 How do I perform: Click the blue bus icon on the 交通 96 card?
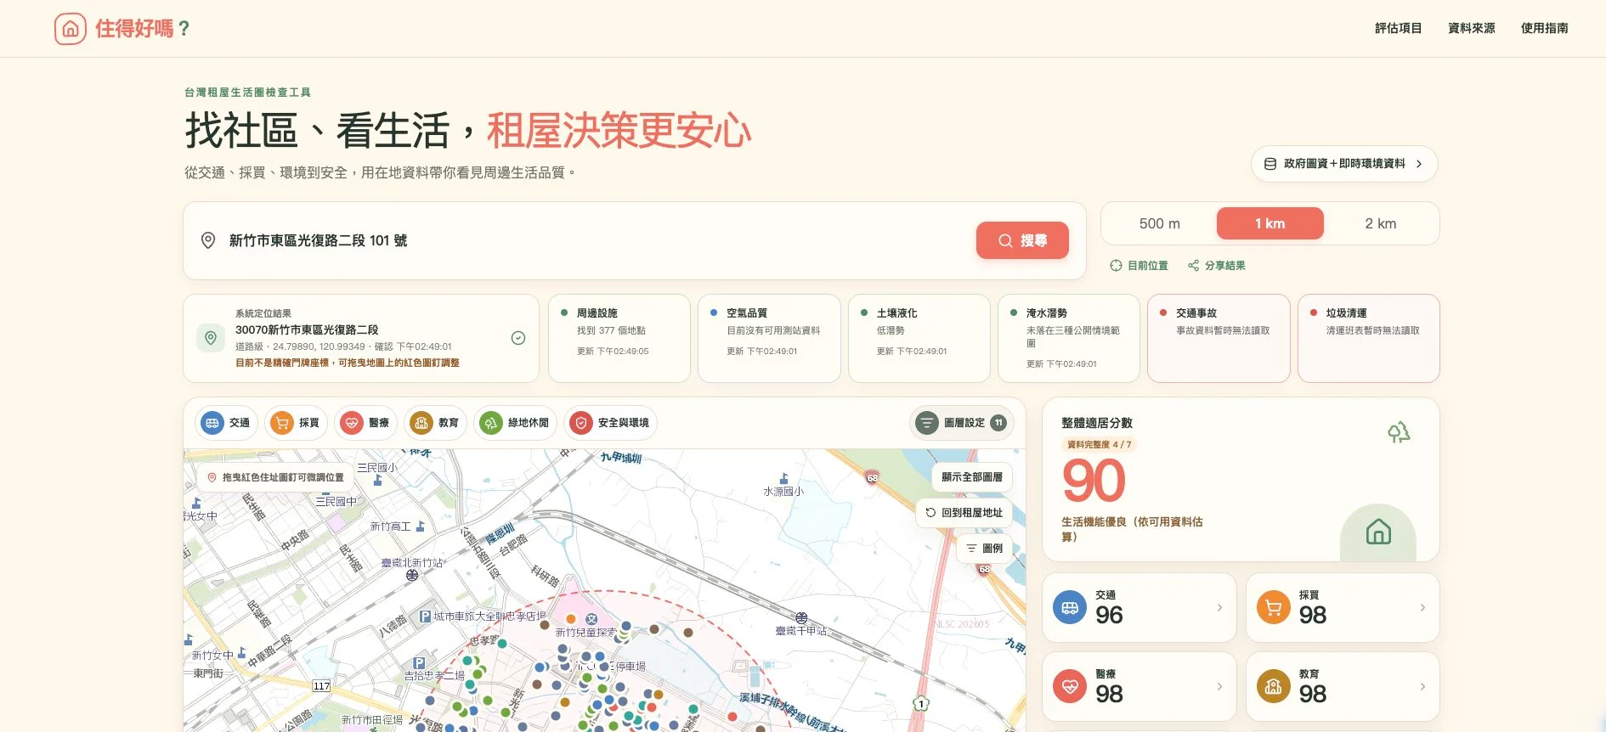click(1070, 608)
